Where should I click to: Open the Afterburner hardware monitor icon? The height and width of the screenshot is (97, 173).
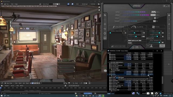point(105,38)
